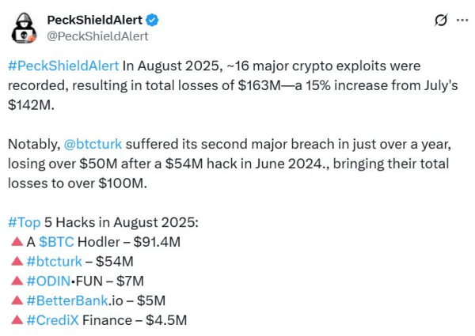Click the red triangle beside #BetterBank.io
The height and width of the screenshot is (336, 475).
pyautogui.click(x=17, y=300)
